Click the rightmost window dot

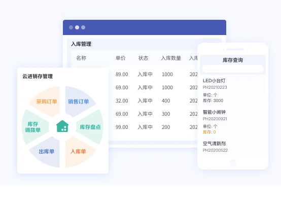[83, 27]
